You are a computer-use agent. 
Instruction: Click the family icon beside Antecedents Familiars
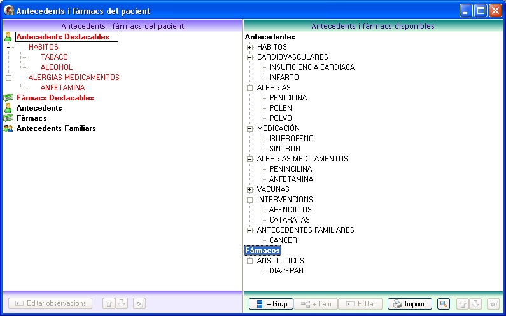[x=8, y=128]
